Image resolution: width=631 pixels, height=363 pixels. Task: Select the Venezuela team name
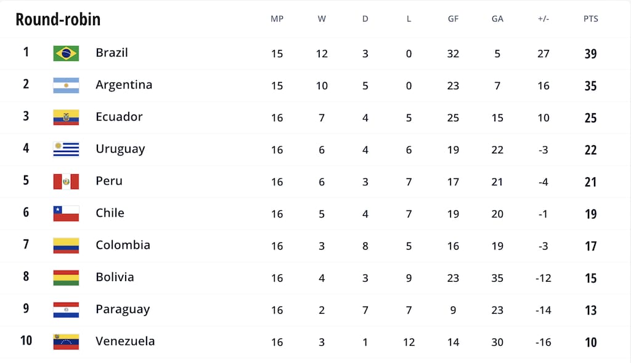(x=125, y=341)
